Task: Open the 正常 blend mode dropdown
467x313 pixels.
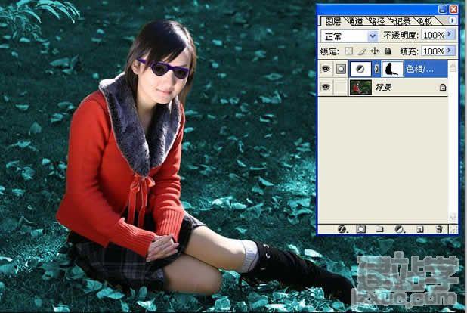Action: coord(350,36)
